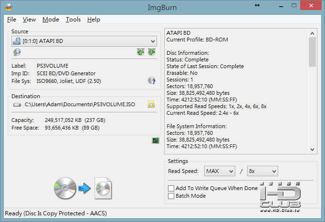Image resolution: width=325 pixels, height=222 pixels.
Task: Close the ImgBurn window
Action: [x=311, y=5]
